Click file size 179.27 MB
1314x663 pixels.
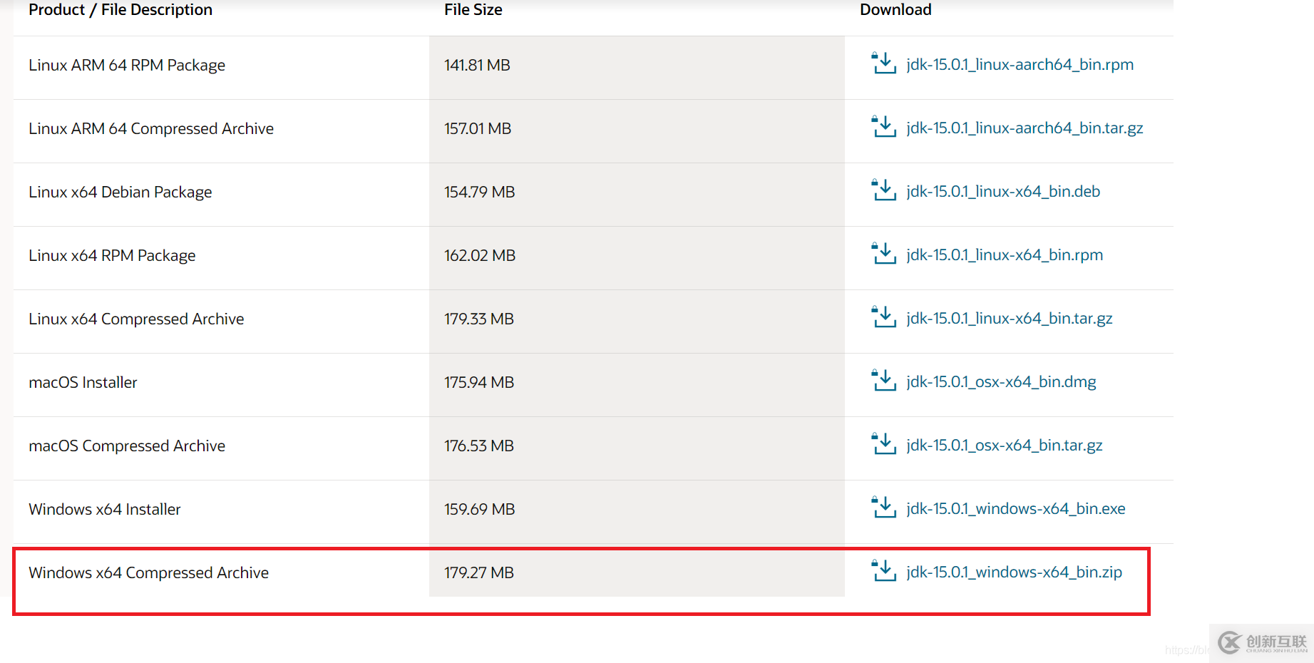[x=479, y=573]
